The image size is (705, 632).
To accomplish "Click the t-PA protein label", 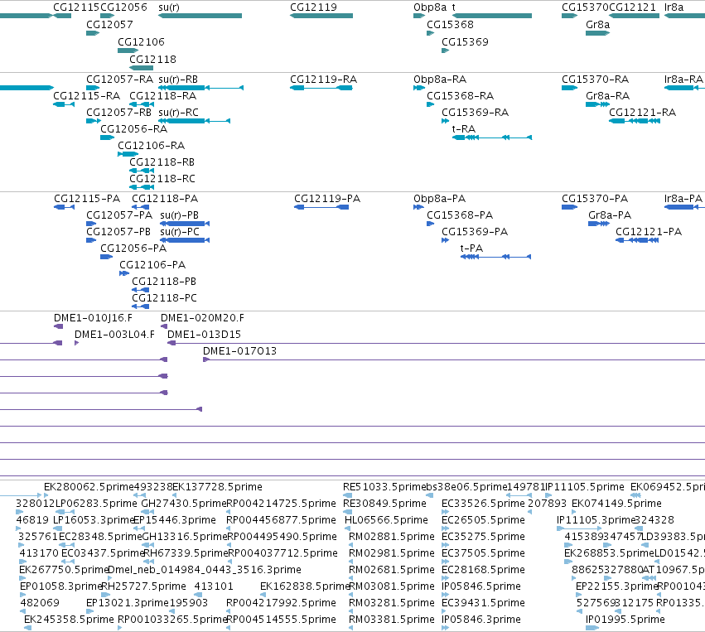I will tap(471, 248).
